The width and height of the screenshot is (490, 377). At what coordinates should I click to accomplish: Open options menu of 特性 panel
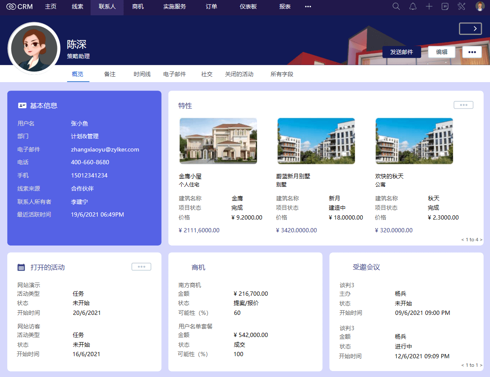[463, 105]
